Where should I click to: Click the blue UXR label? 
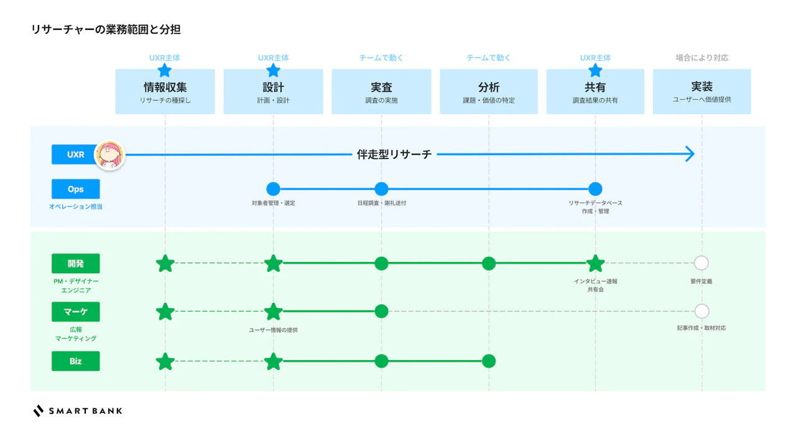75,155
